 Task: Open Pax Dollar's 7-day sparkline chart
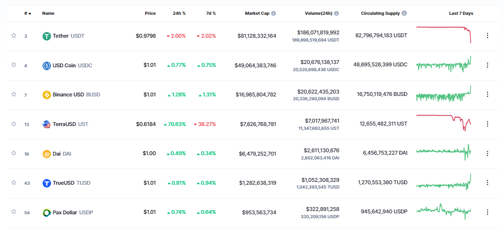[x=443, y=211]
